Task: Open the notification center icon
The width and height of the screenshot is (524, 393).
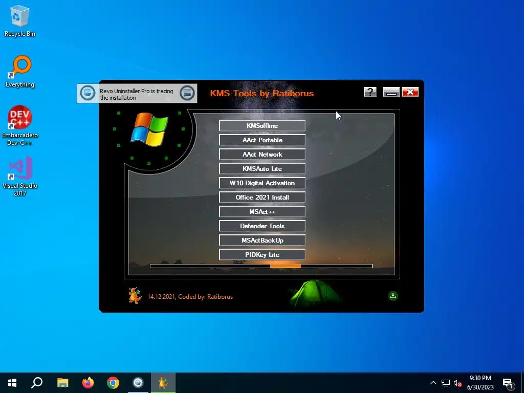Action: point(508,383)
